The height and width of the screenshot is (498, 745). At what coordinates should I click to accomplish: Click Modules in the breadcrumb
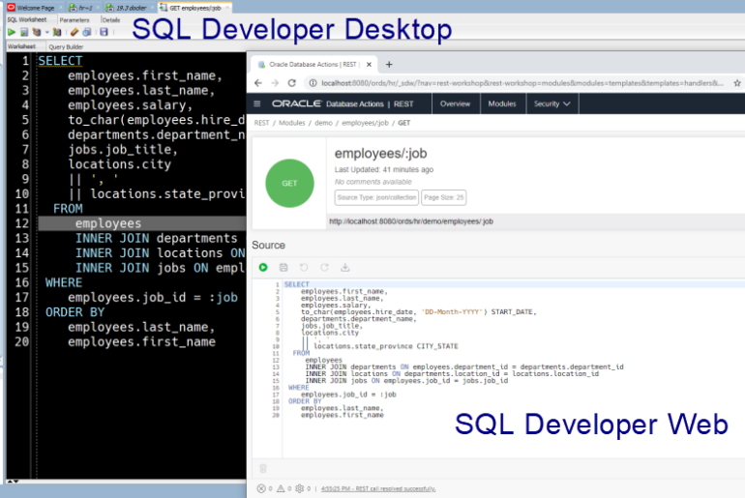click(x=292, y=123)
